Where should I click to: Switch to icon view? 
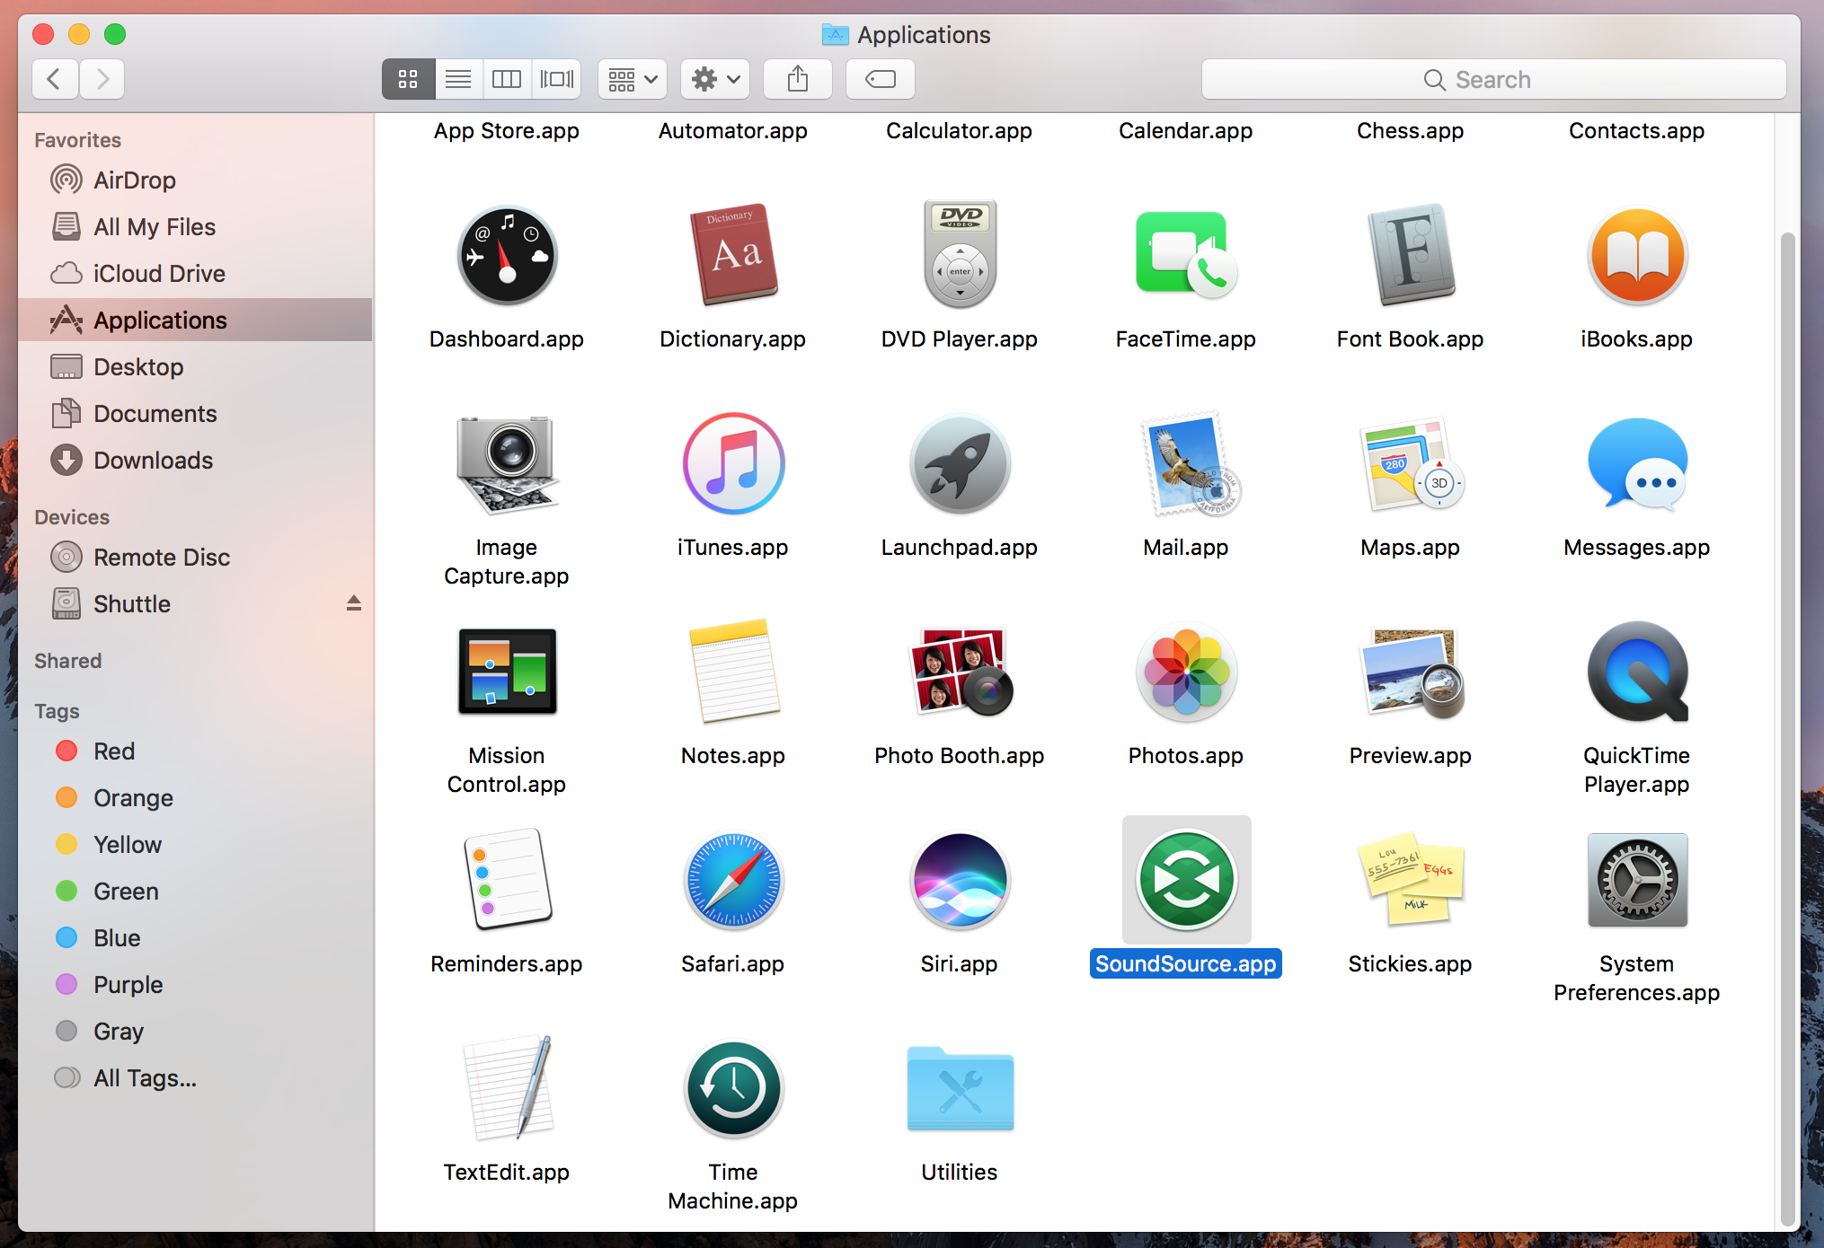click(x=409, y=79)
